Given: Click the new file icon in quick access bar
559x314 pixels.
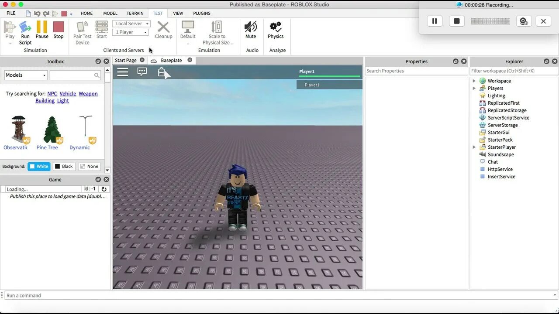Looking at the screenshot, I should [x=28, y=14].
